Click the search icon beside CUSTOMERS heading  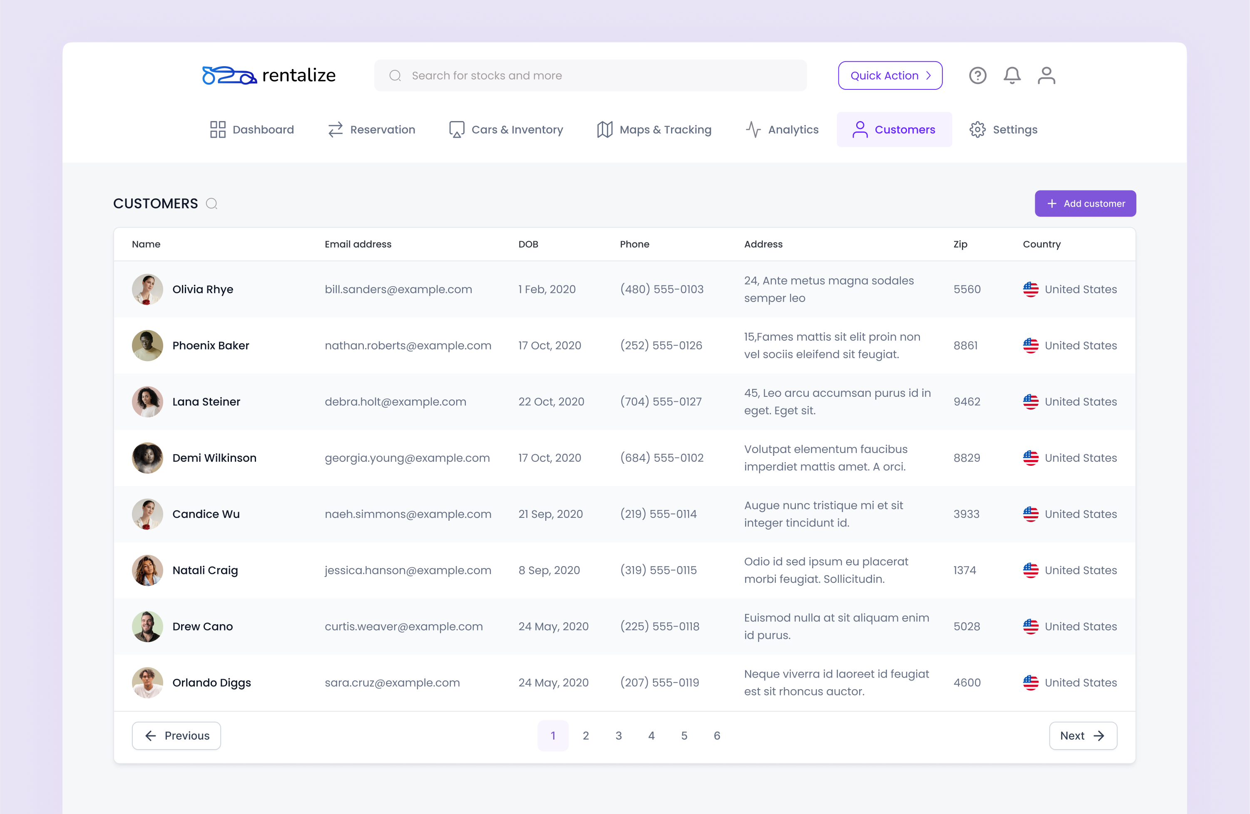coord(211,204)
